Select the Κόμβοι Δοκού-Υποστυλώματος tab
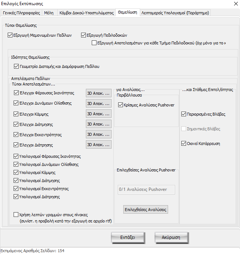 tap(87, 12)
